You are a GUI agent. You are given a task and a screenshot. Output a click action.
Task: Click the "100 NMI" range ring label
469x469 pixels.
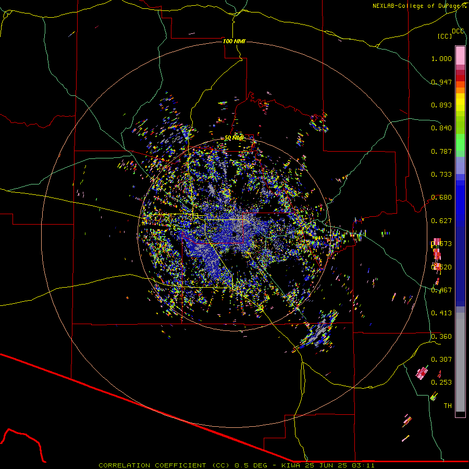(x=234, y=41)
